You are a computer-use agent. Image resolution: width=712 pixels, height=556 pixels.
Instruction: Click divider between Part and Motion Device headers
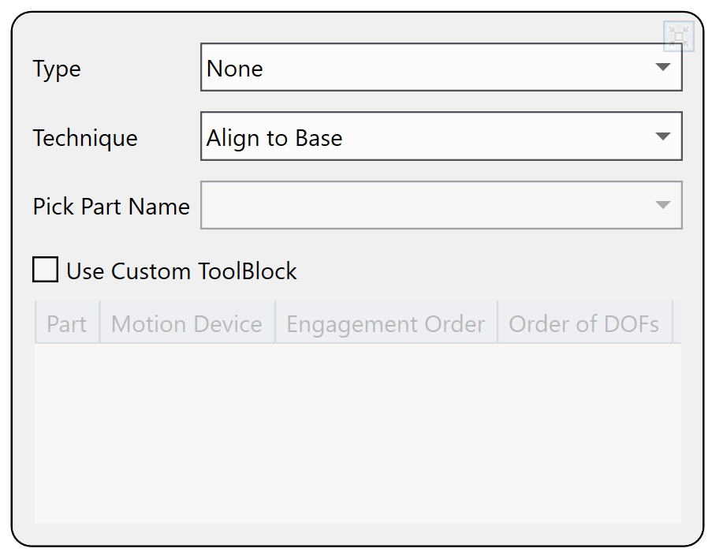[x=100, y=322]
